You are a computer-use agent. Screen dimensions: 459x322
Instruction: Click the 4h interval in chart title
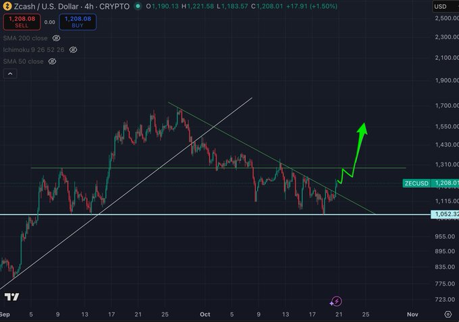coord(89,7)
